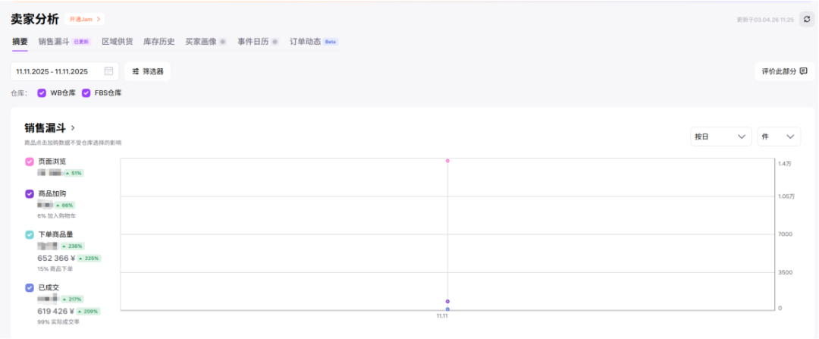Toggle the 已成交 series checkbox
Image resolution: width=819 pixels, height=339 pixels.
click(30, 287)
